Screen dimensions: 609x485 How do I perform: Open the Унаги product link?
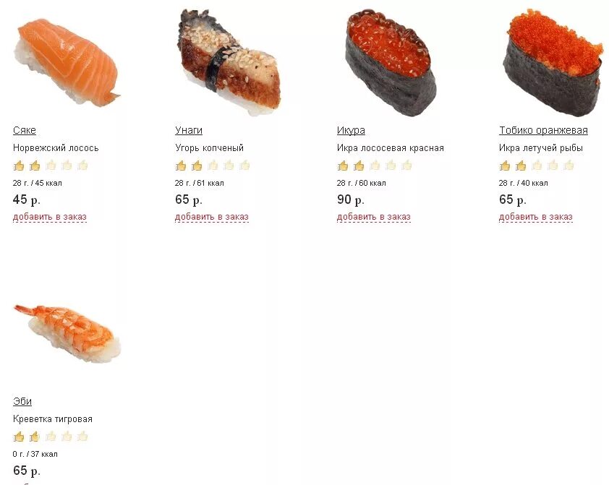click(189, 131)
